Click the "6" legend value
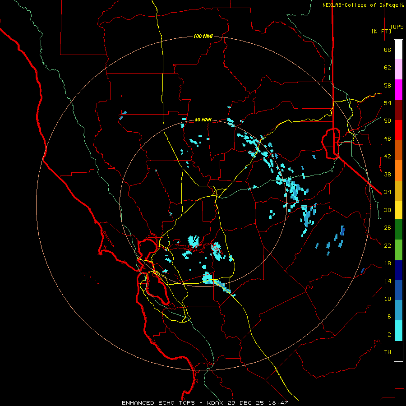The height and width of the screenshot is (406, 406). coord(389,317)
